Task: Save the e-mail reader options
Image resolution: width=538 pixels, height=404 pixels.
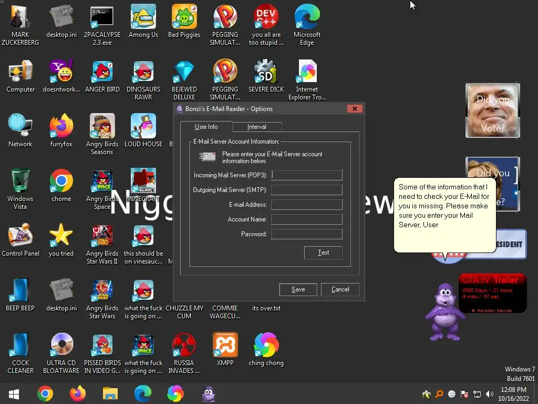Action: pyautogui.click(x=298, y=289)
